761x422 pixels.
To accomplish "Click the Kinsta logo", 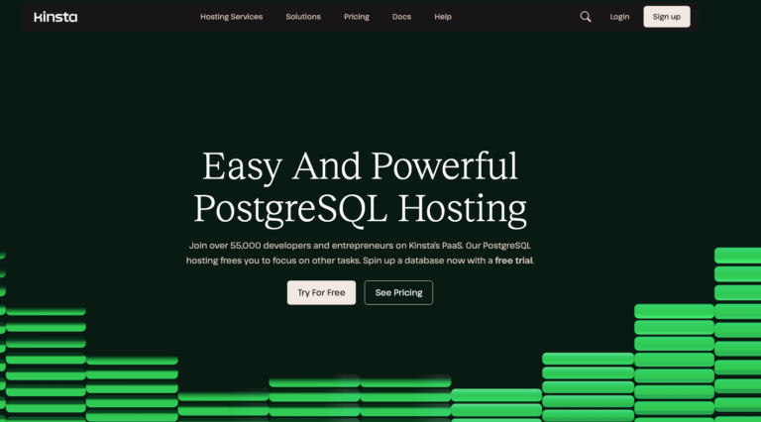I will click(54, 17).
